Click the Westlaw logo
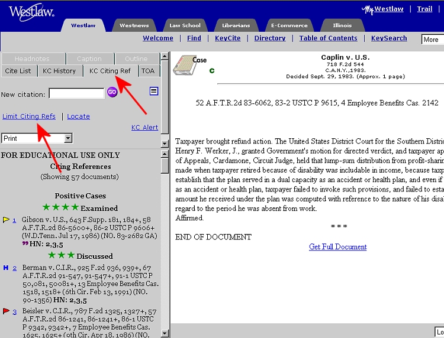Screen dimensions: 444x338 31,12
